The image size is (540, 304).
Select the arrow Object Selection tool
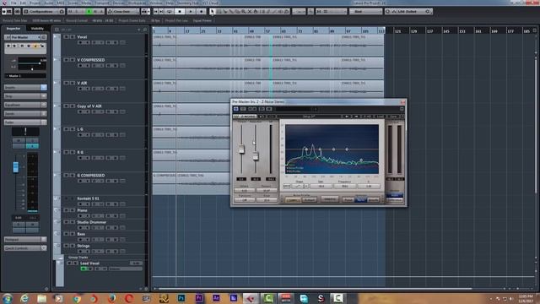tap(213, 11)
